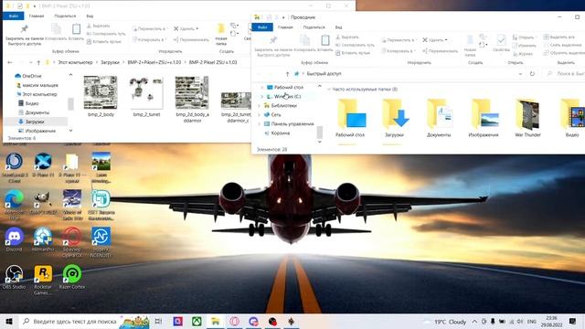The height and width of the screenshot is (329, 585).
Task: Switch to Главная tab in Проводник window
Action: tap(285, 27)
